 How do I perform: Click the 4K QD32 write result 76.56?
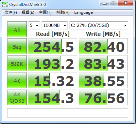tap(103, 97)
